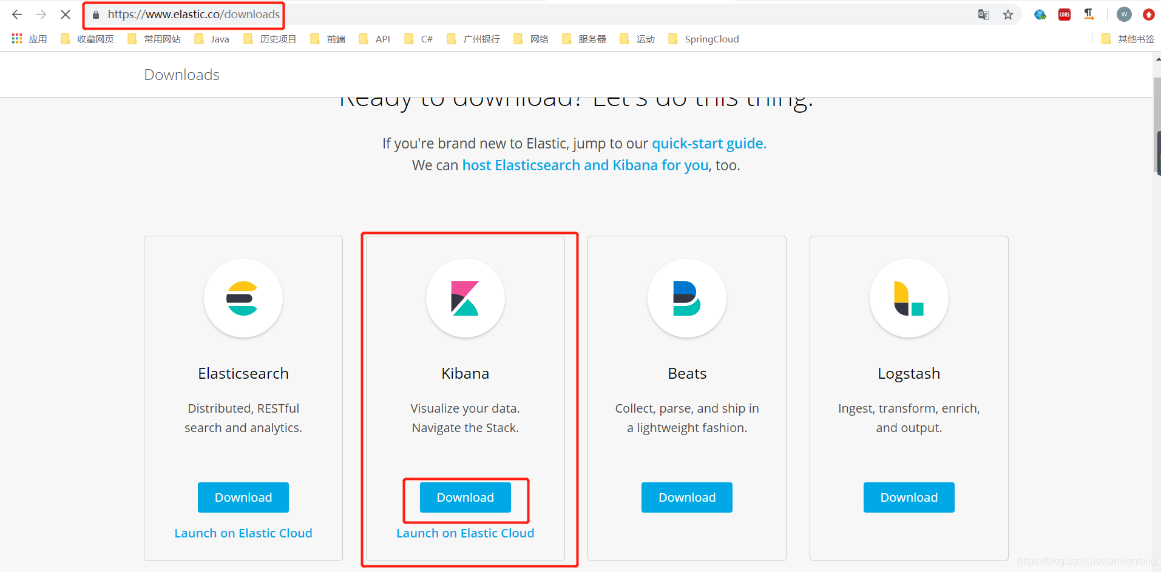Open the quick-start guide link
Viewport: 1161px width, 572px height.
[709, 144]
